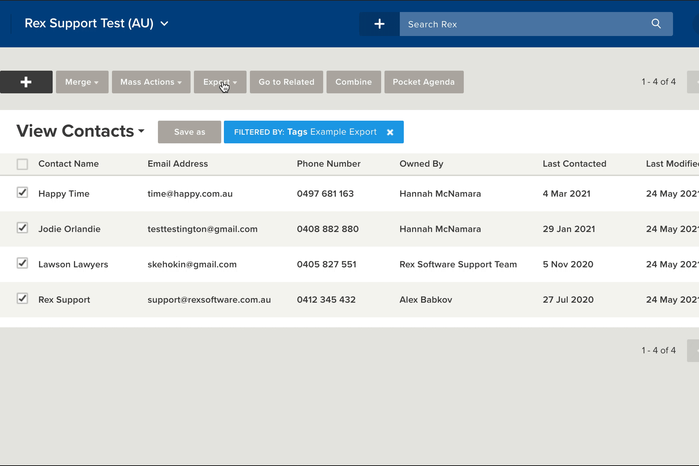Click phone number 0412 345 432

[x=327, y=300]
